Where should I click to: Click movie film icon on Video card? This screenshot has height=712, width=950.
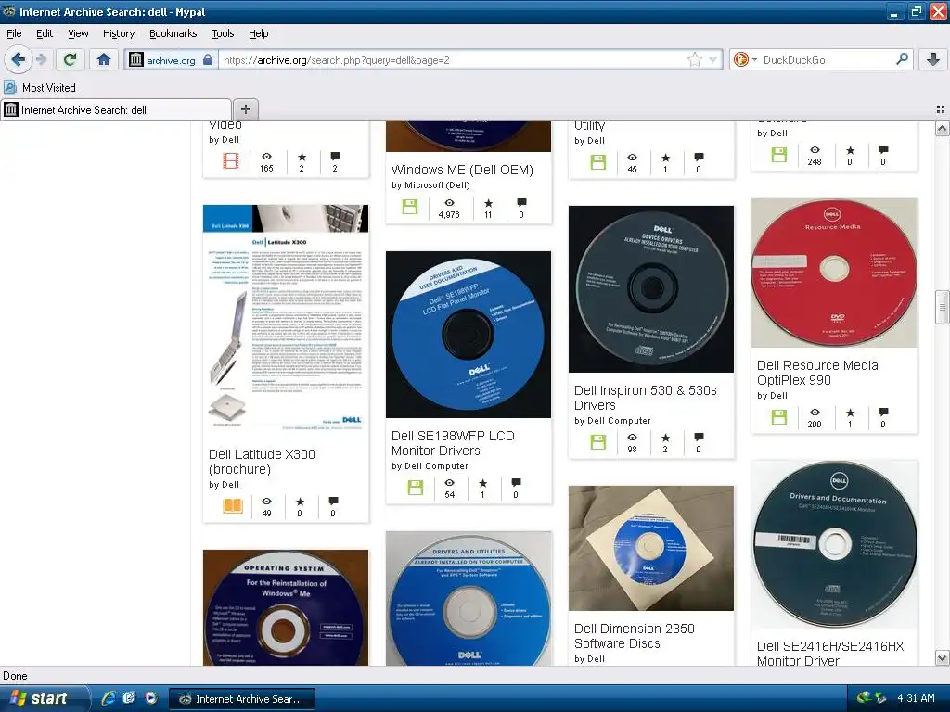(231, 160)
